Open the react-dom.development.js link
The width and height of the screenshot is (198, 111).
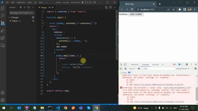click(177, 88)
